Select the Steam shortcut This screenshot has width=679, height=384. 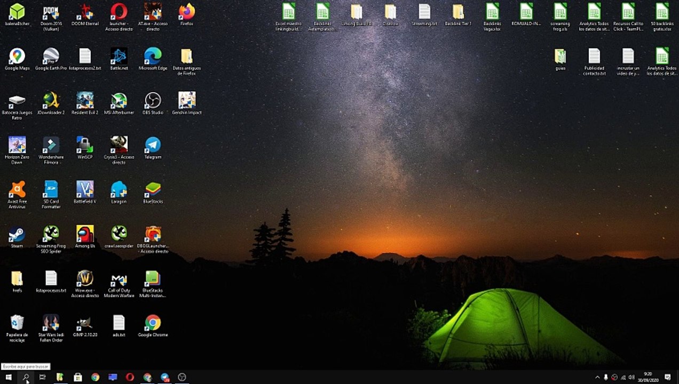(x=17, y=237)
